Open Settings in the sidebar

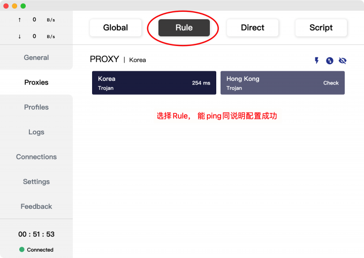(x=36, y=181)
